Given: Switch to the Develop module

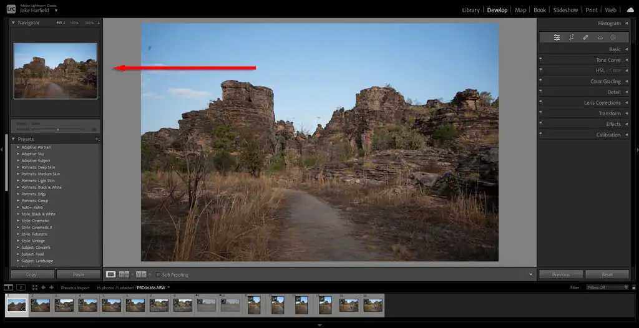Looking at the screenshot, I should (x=497, y=10).
